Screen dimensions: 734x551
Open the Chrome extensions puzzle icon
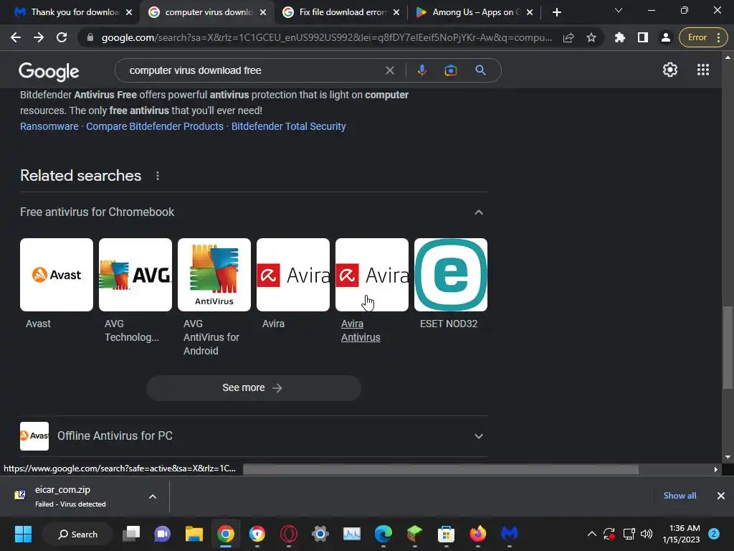[620, 37]
